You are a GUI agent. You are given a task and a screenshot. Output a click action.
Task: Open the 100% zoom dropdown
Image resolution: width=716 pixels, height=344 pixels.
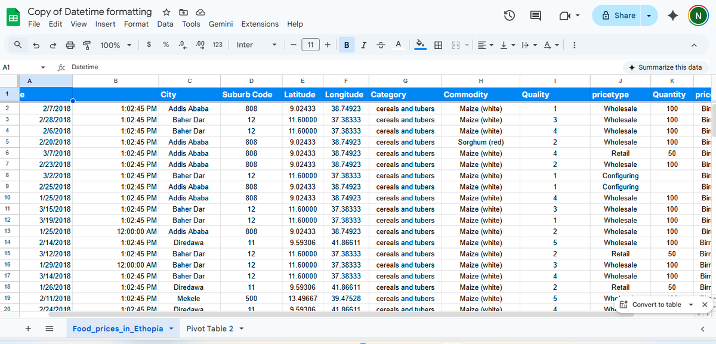pyautogui.click(x=115, y=45)
